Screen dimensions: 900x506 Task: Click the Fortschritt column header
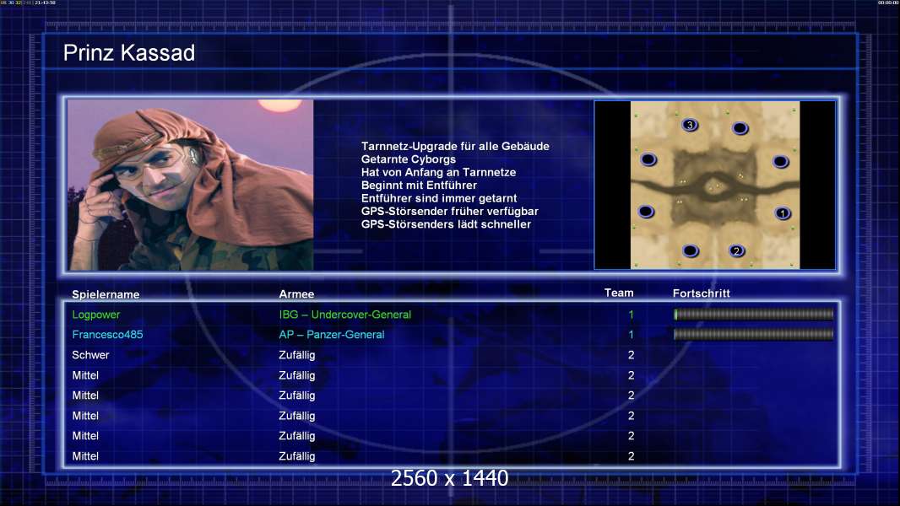tap(702, 293)
